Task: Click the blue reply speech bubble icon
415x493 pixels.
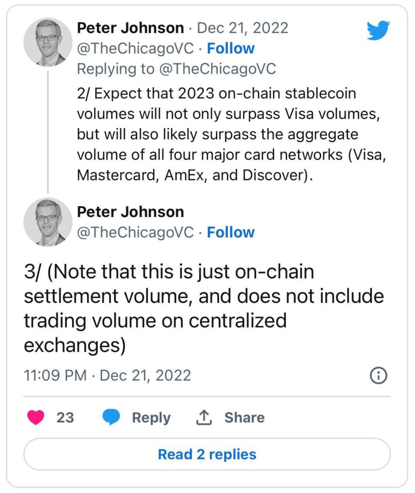Action: (x=111, y=417)
